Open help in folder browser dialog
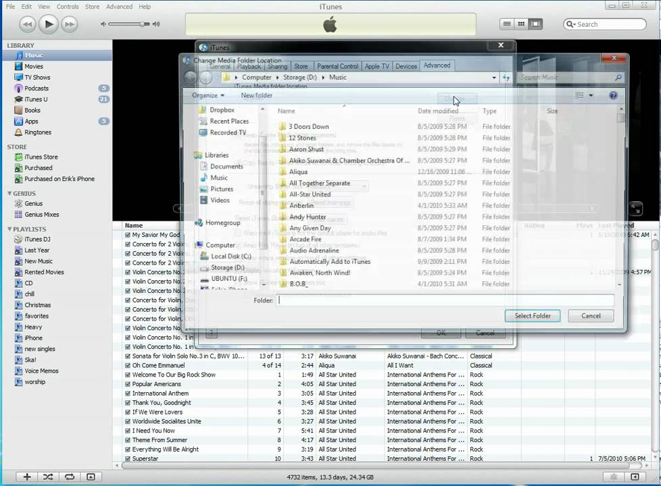 coord(613,95)
